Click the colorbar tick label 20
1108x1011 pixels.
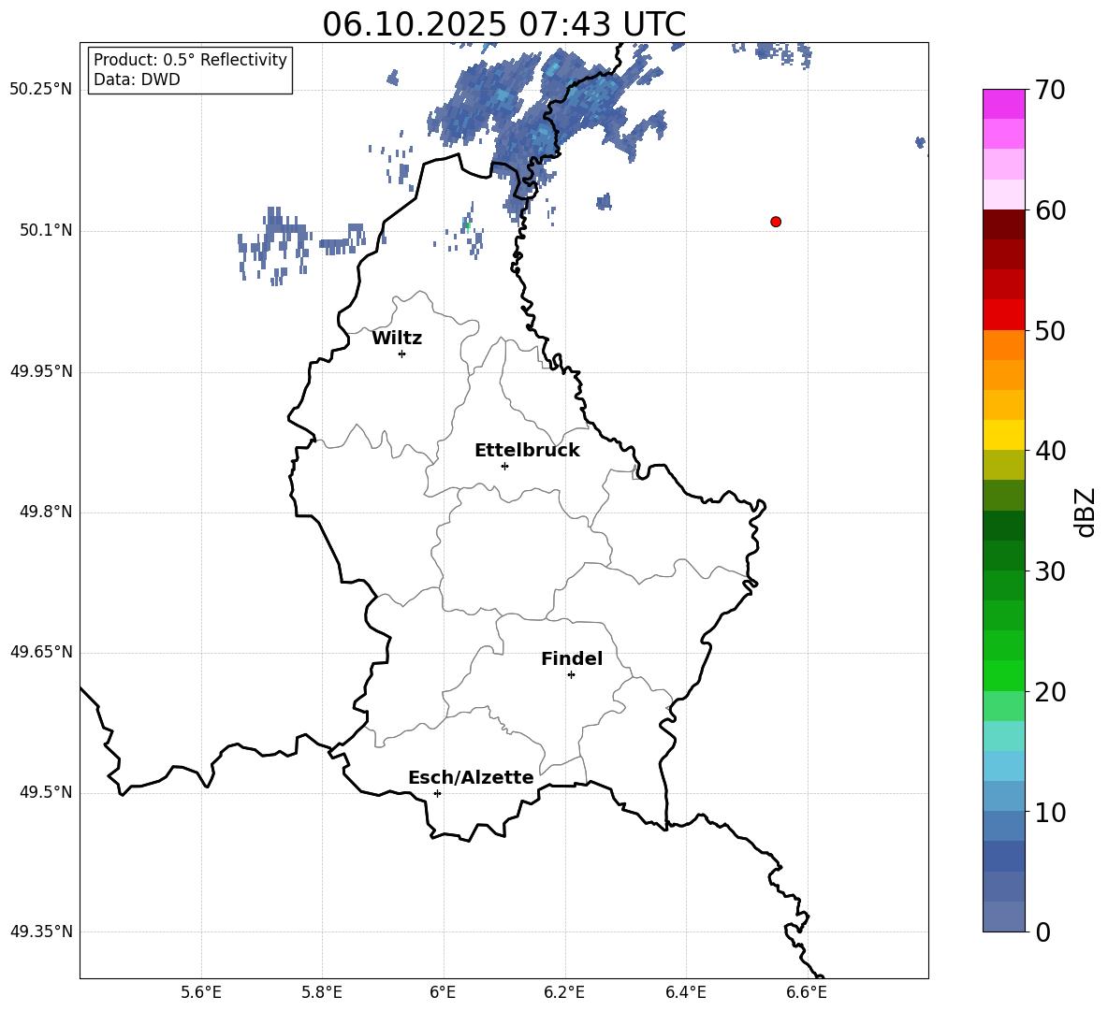[x=1050, y=692]
